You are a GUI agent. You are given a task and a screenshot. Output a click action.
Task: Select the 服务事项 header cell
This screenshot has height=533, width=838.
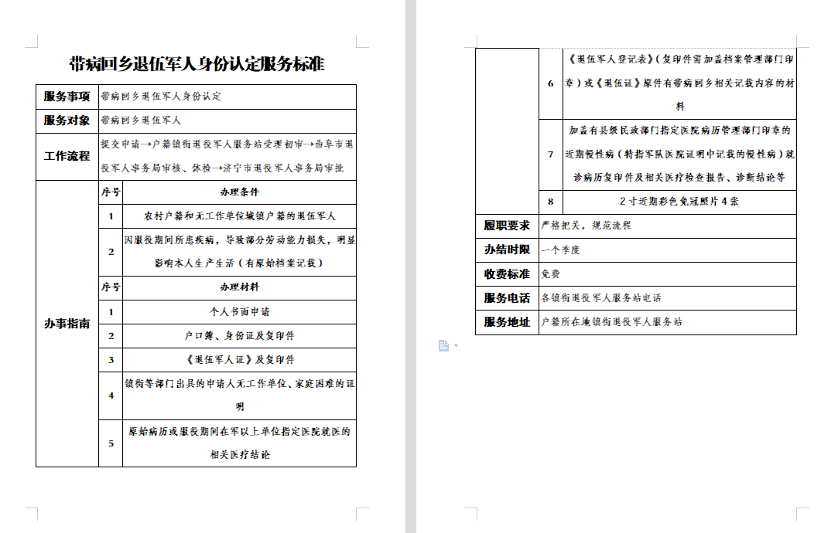(67, 97)
